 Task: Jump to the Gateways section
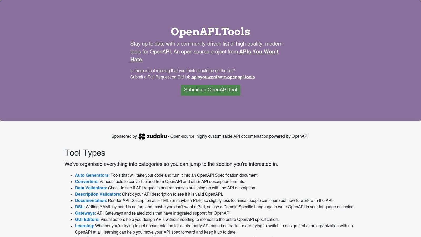point(85,213)
